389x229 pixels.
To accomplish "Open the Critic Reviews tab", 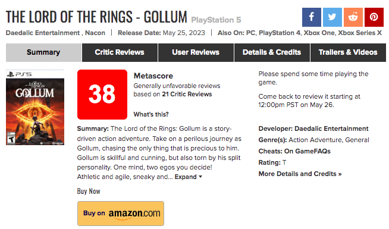I will pos(120,52).
